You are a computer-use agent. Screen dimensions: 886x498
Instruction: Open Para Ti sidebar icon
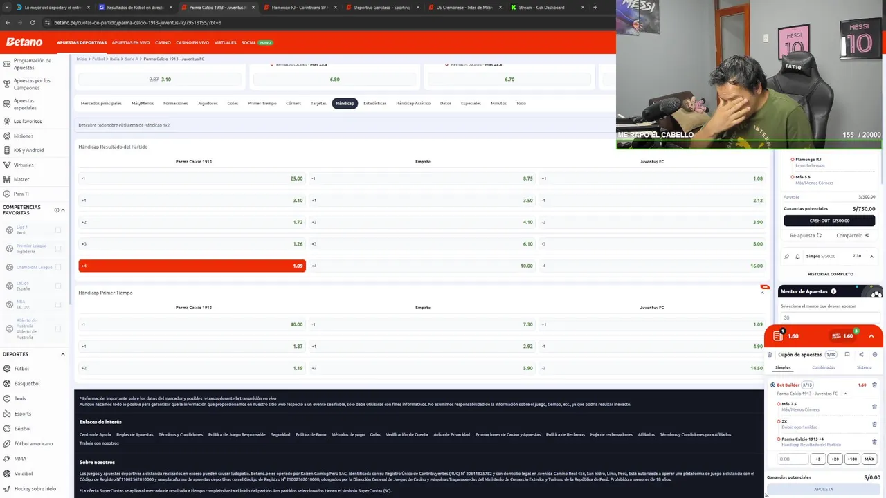(x=6, y=194)
